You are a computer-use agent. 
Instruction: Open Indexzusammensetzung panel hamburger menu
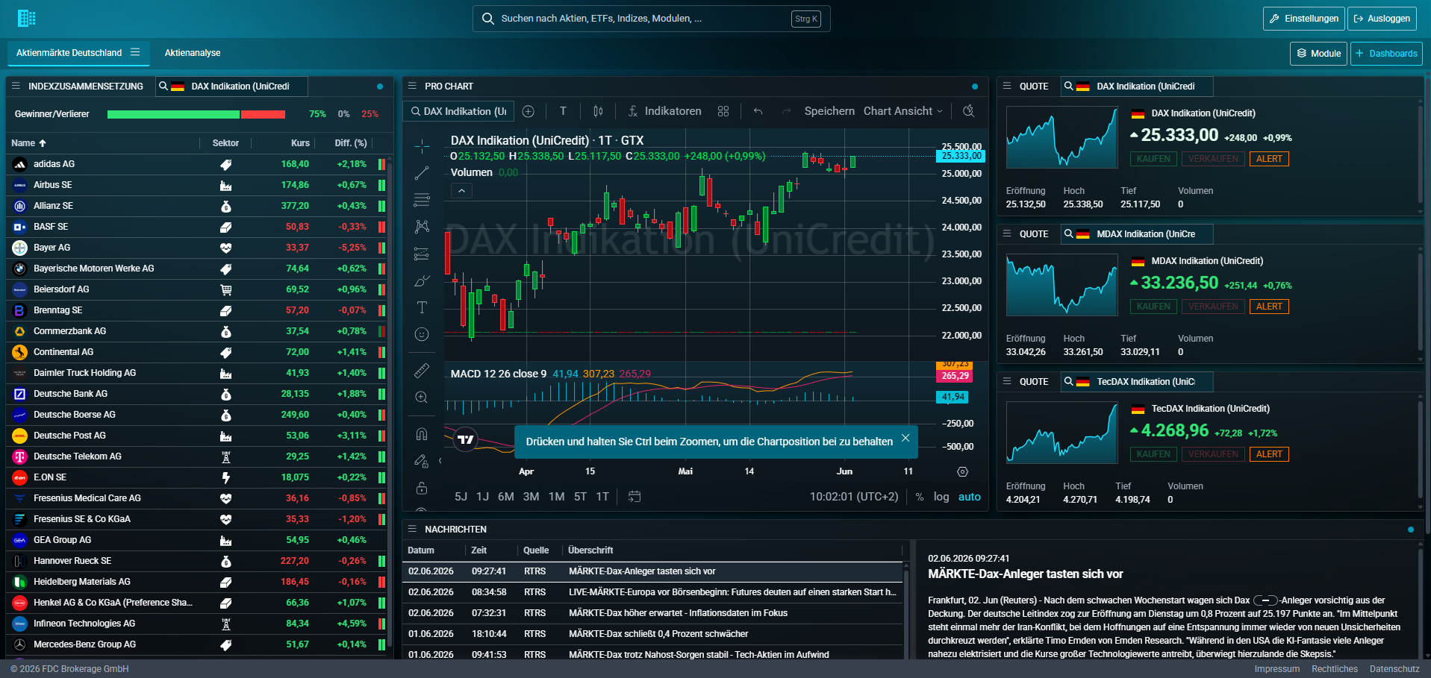coord(16,87)
